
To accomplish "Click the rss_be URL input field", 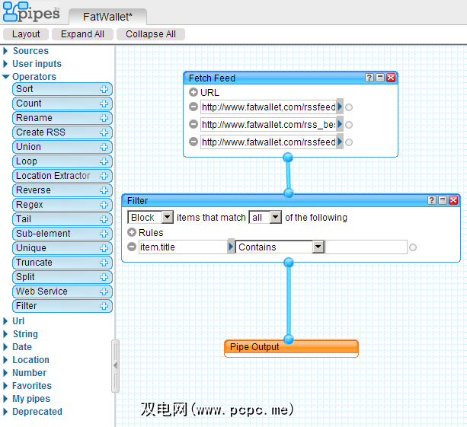I will point(268,124).
